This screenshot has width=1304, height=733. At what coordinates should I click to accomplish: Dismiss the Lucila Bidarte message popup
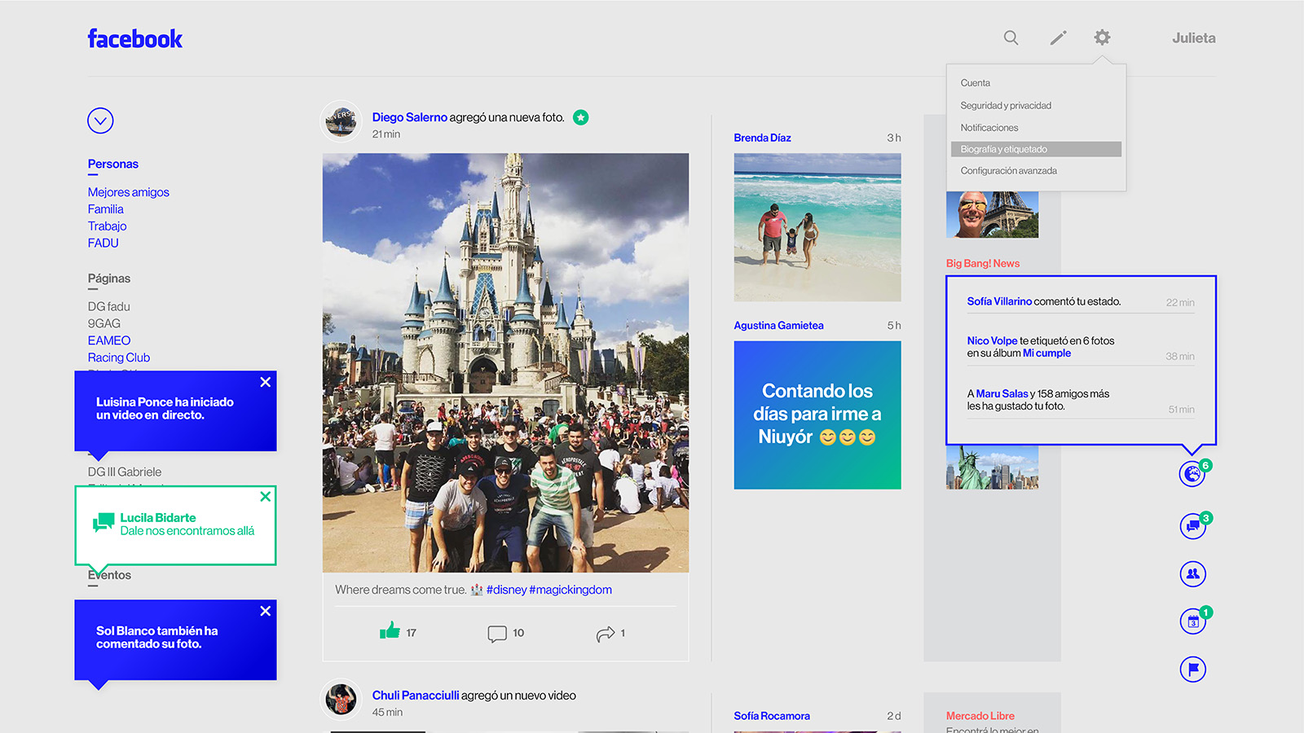265,496
